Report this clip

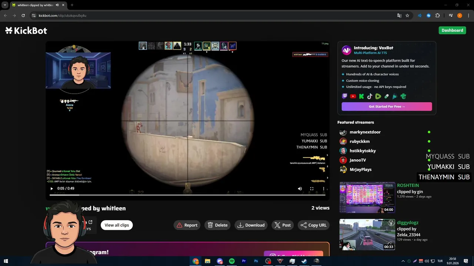click(x=187, y=225)
